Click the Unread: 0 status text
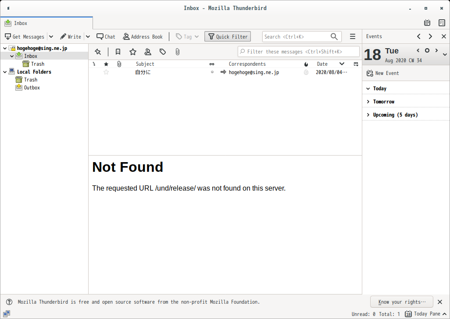This screenshot has height=319, width=450. click(x=364, y=314)
